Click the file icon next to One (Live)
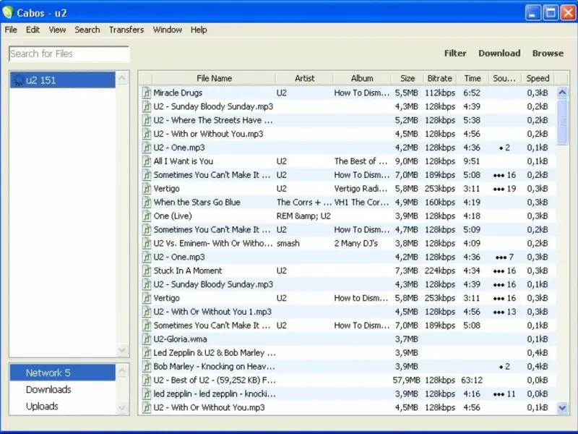The height and width of the screenshot is (434, 578). pos(147,216)
